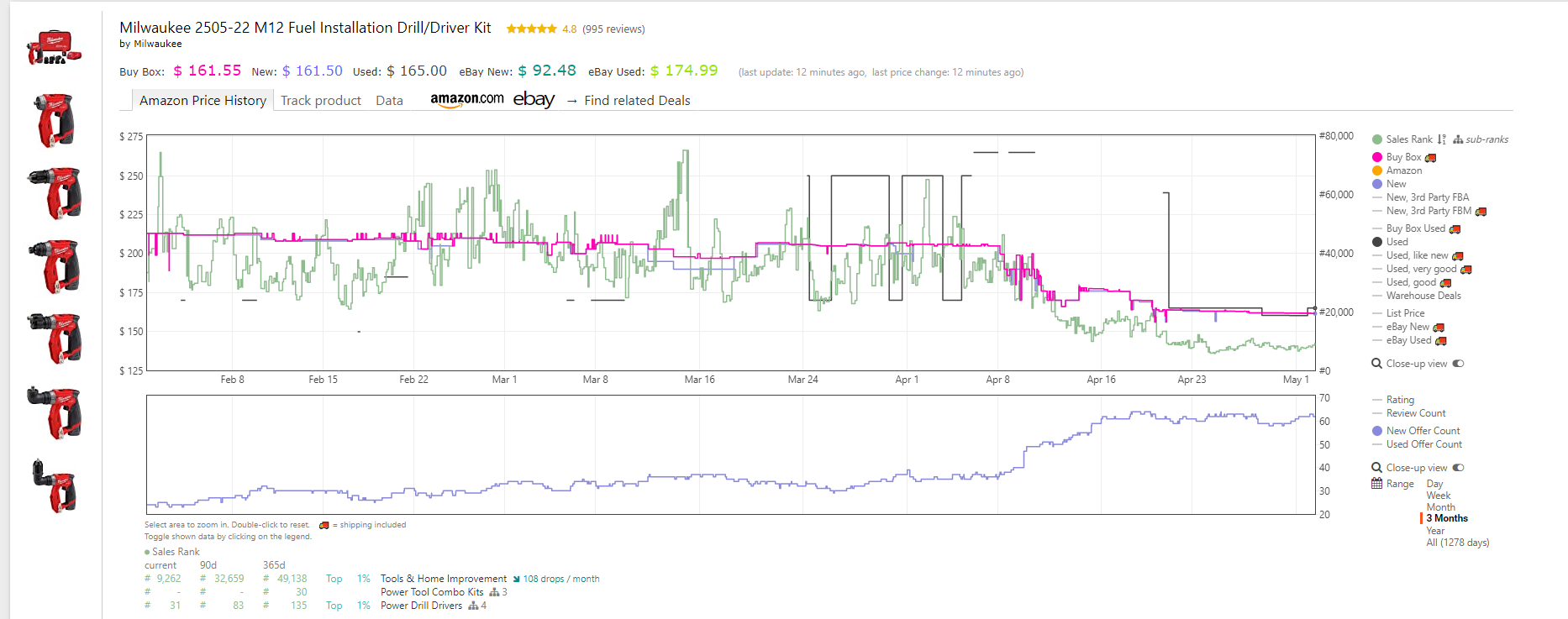The height and width of the screenshot is (619, 1568).
Task: Set chart range to Month
Action: point(1440,507)
